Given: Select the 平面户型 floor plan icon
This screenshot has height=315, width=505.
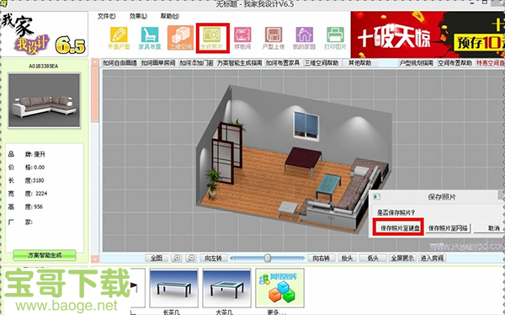Looking at the screenshot, I should click(x=119, y=39).
